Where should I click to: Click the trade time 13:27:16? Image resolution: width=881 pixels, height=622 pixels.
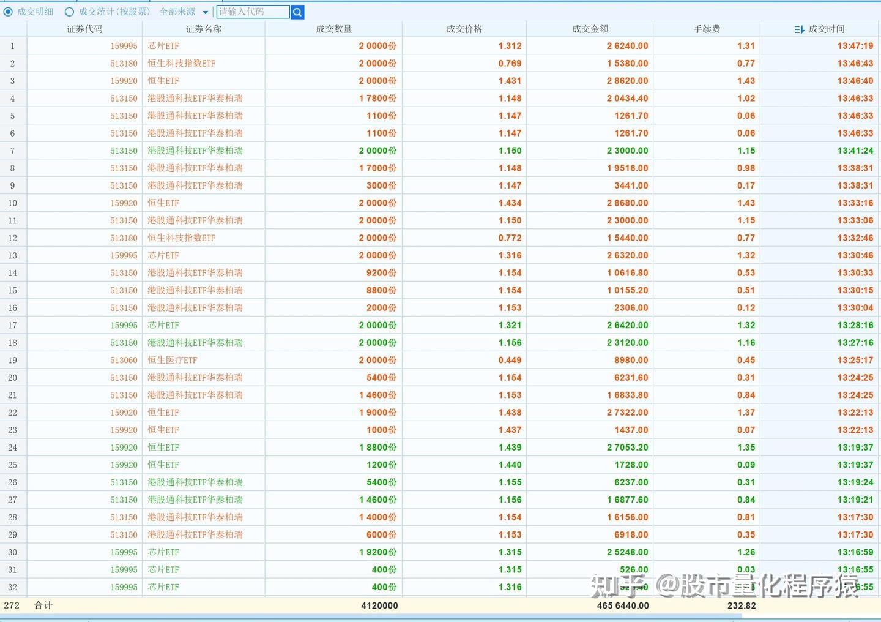point(855,342)
